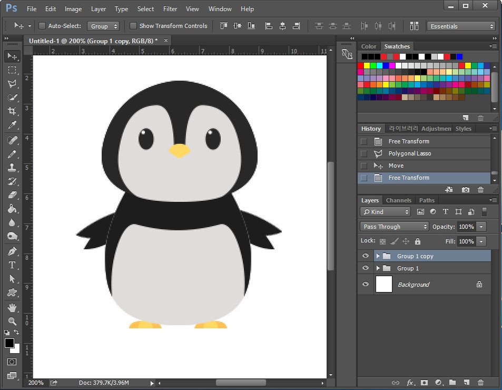
Task: Toggle Quick Mask mode
Action: click(x=12, y=362)
